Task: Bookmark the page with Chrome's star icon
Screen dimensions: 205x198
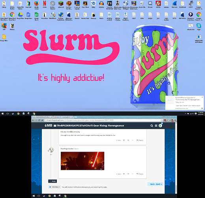Action: click(x=162, y=120)
